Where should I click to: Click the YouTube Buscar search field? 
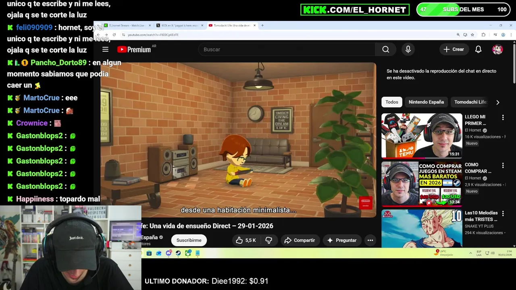(x=287, y=49)
